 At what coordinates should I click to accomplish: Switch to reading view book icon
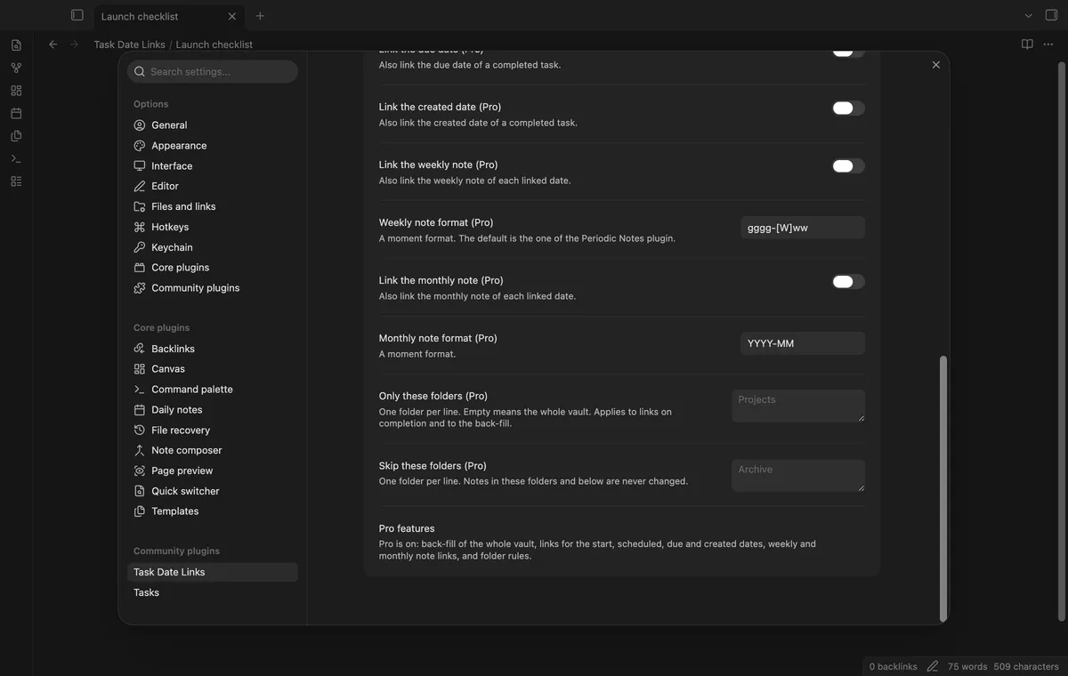point(1027,44)
